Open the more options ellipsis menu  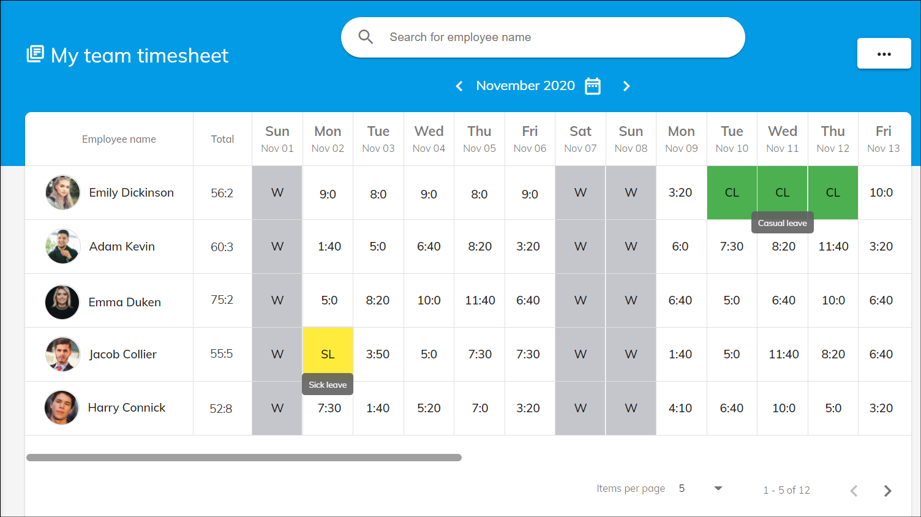pyautogui.click(x=884, y=54)
